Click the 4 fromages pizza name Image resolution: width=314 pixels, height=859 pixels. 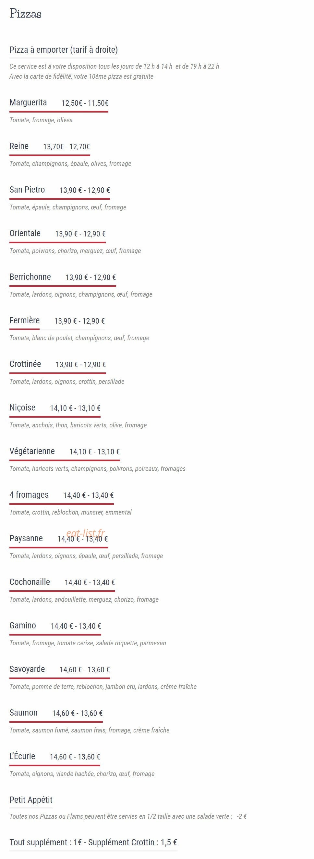pos(29,494)
